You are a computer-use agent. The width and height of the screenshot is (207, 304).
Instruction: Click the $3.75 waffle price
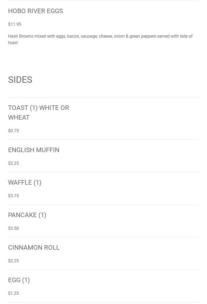13,196
